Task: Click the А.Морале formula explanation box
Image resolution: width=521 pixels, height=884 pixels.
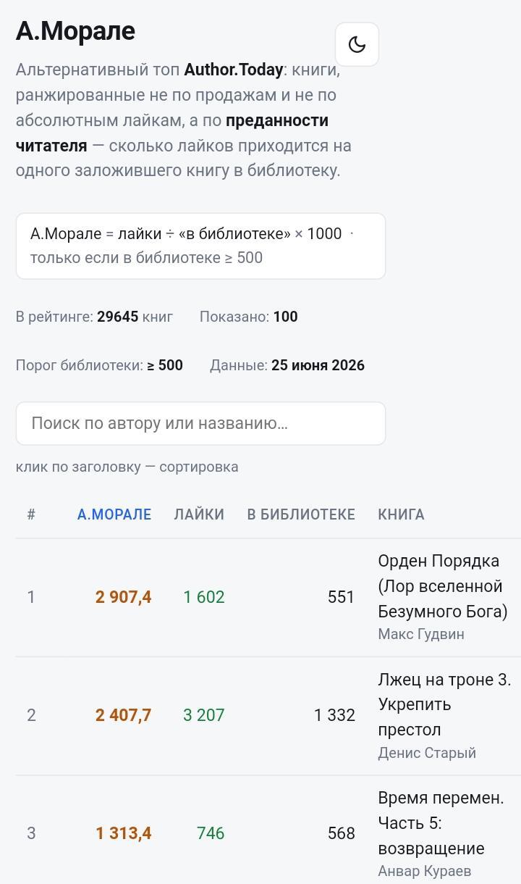Action: tap(200, 246)
